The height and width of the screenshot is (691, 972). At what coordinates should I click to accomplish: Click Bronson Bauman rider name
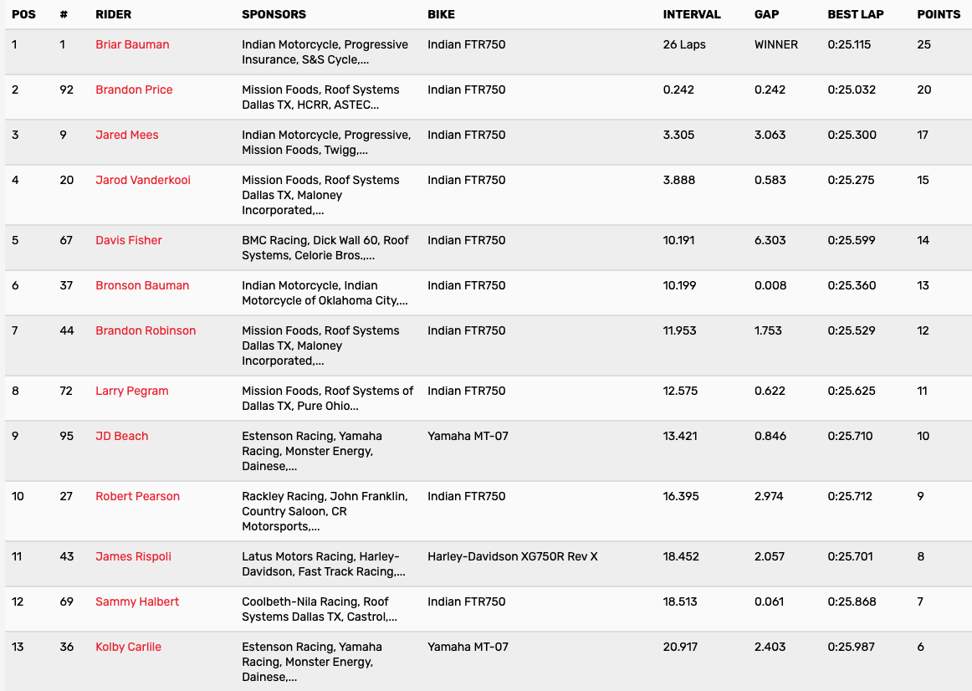[142, 285]
